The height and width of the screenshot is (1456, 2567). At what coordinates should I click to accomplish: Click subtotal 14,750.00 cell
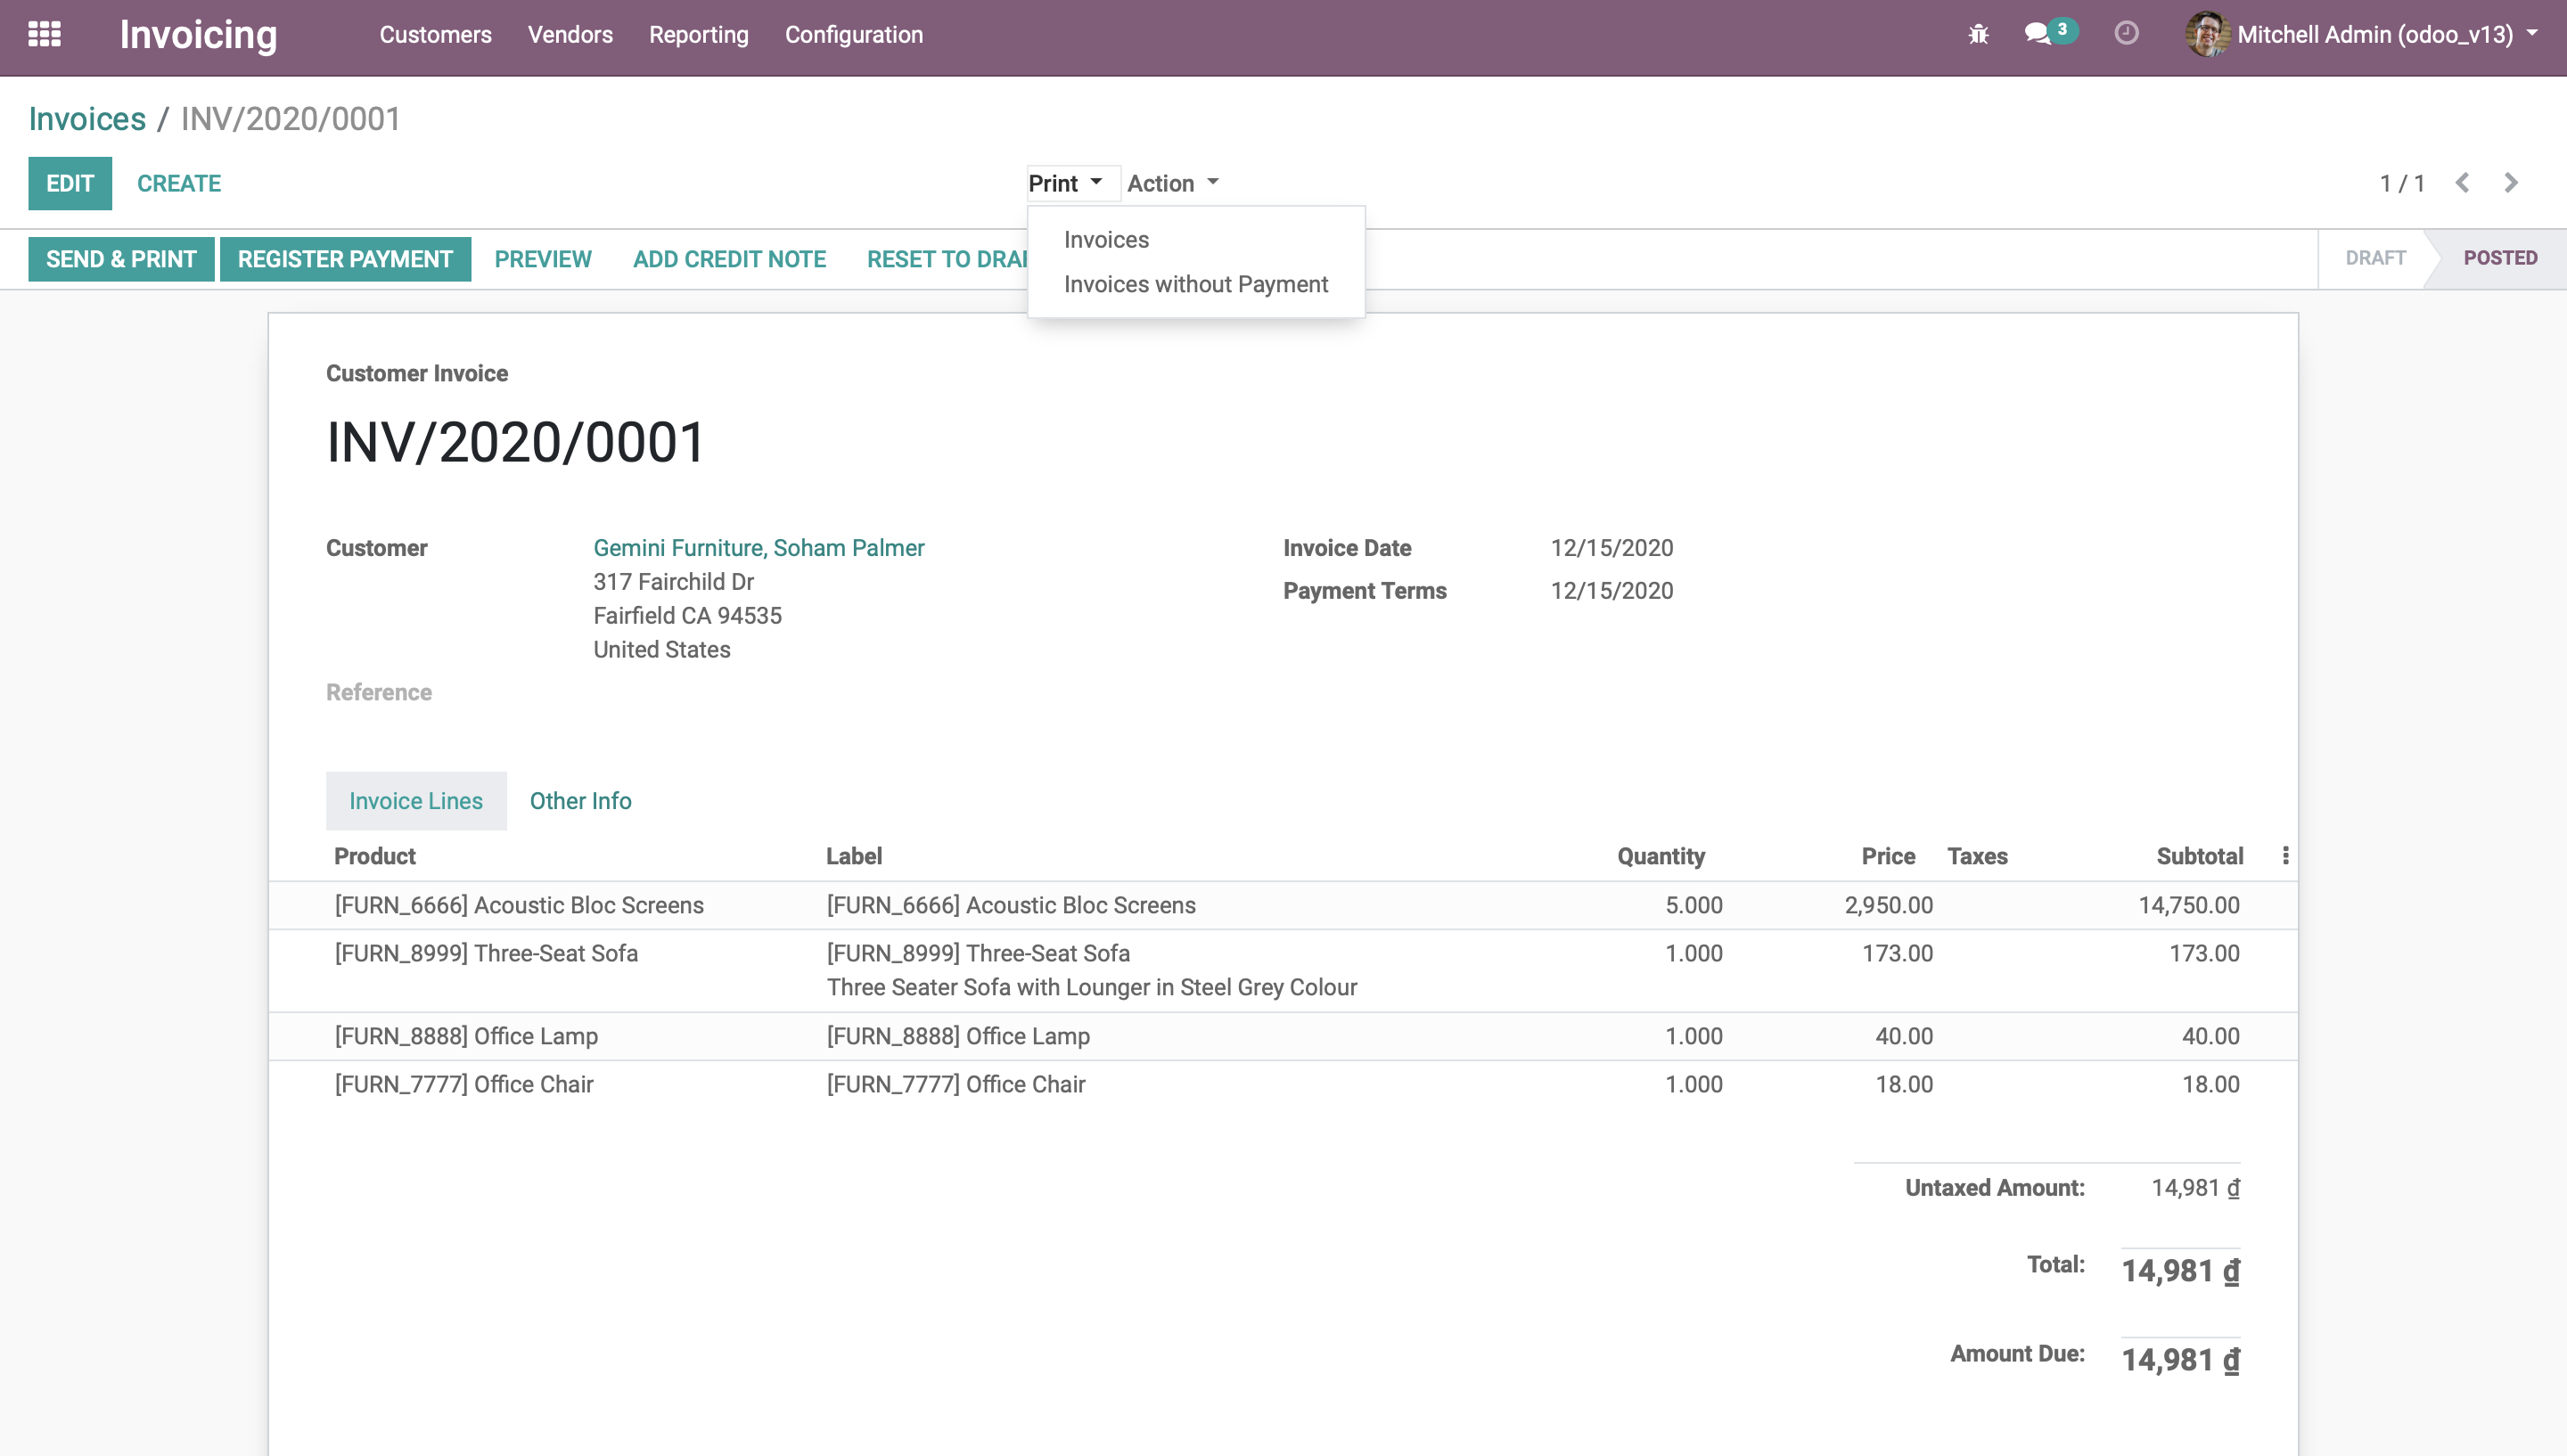click(x=2188, y=905)
